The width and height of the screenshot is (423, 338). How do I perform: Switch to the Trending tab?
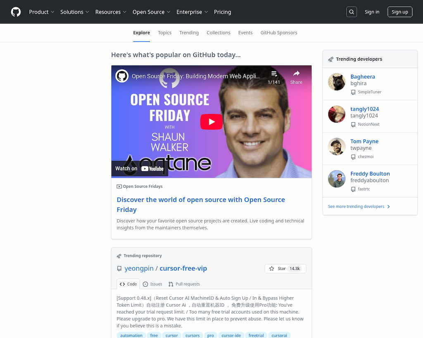click(189, 33)
